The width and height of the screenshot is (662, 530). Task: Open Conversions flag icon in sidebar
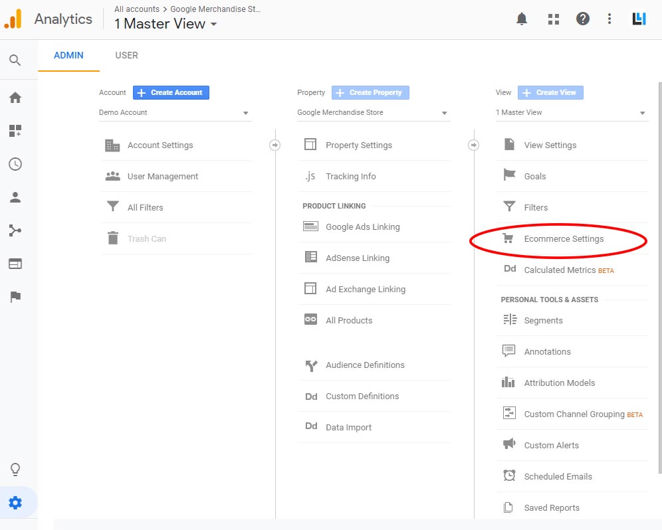click(x=15, y=297)
